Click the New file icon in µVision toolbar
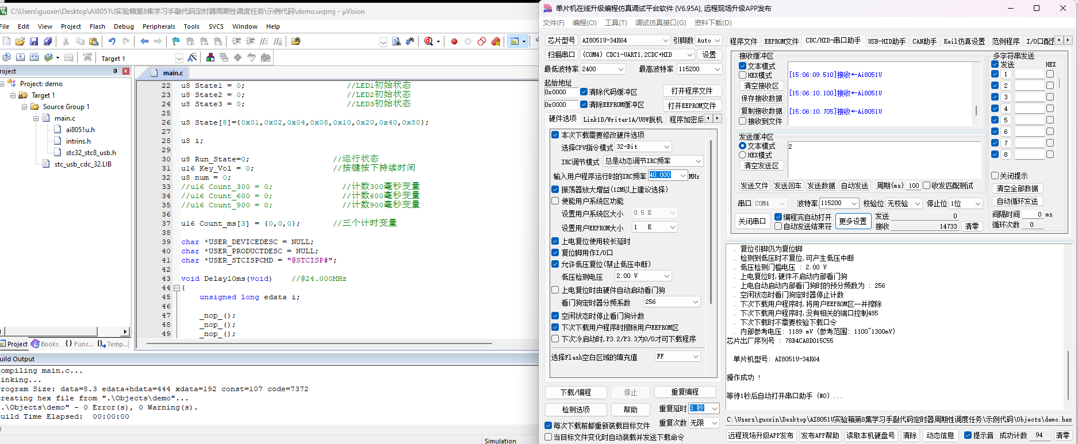This screenshot has height=444, width=1078. pos(6,41)
